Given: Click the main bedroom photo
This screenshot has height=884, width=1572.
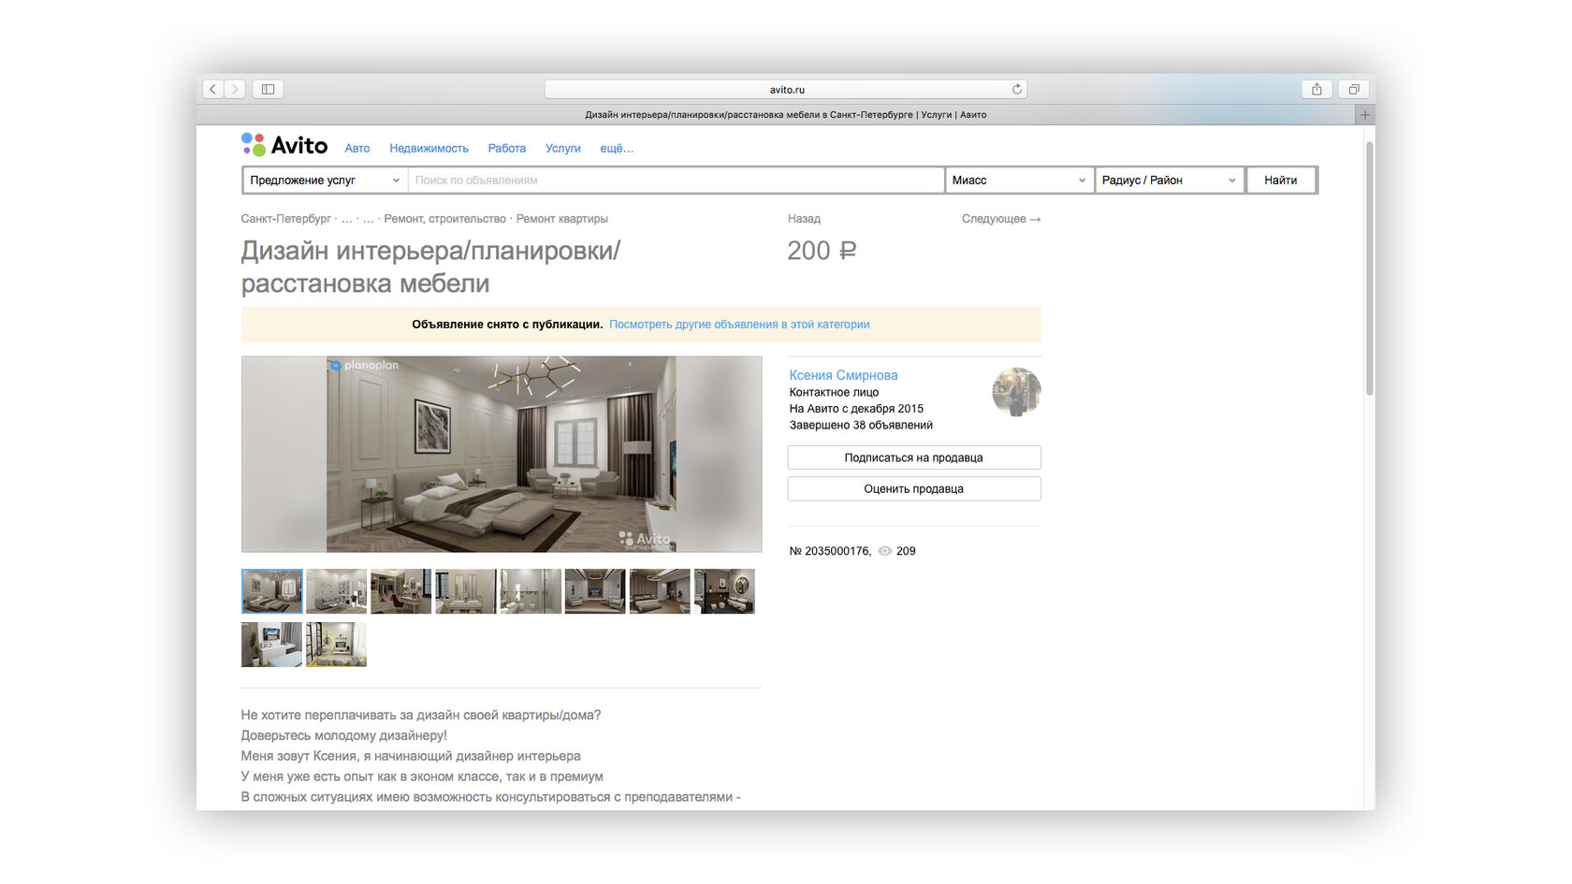Looking at the screenshot, I should point(502,454).
